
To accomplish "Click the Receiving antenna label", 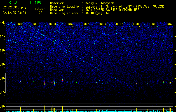I will 64,13.
